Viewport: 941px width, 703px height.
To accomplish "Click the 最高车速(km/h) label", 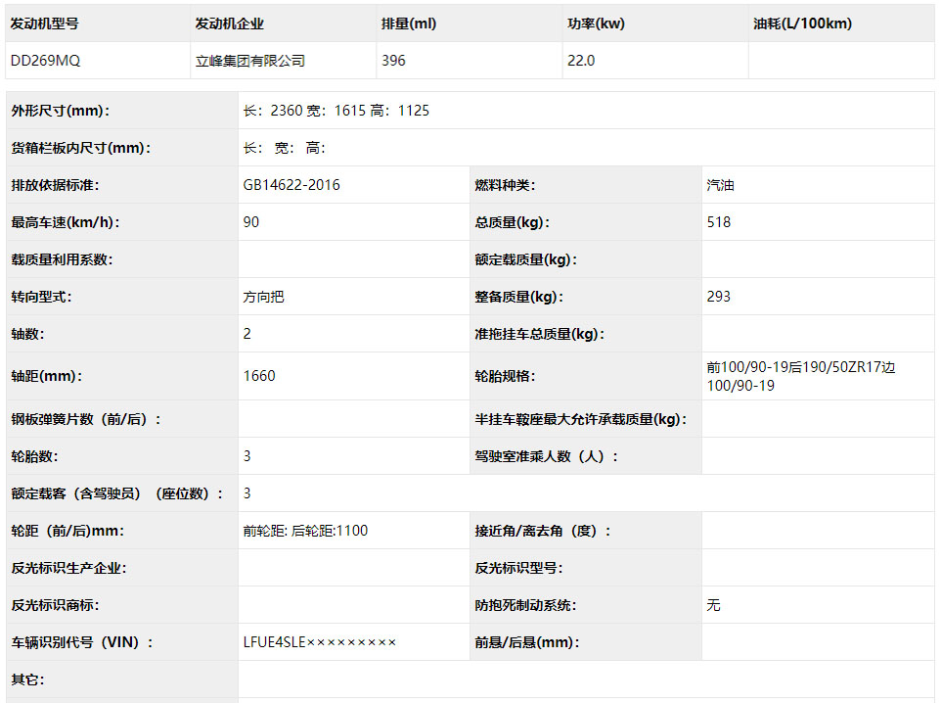I will pyautogui.click(x=66, y=222).
